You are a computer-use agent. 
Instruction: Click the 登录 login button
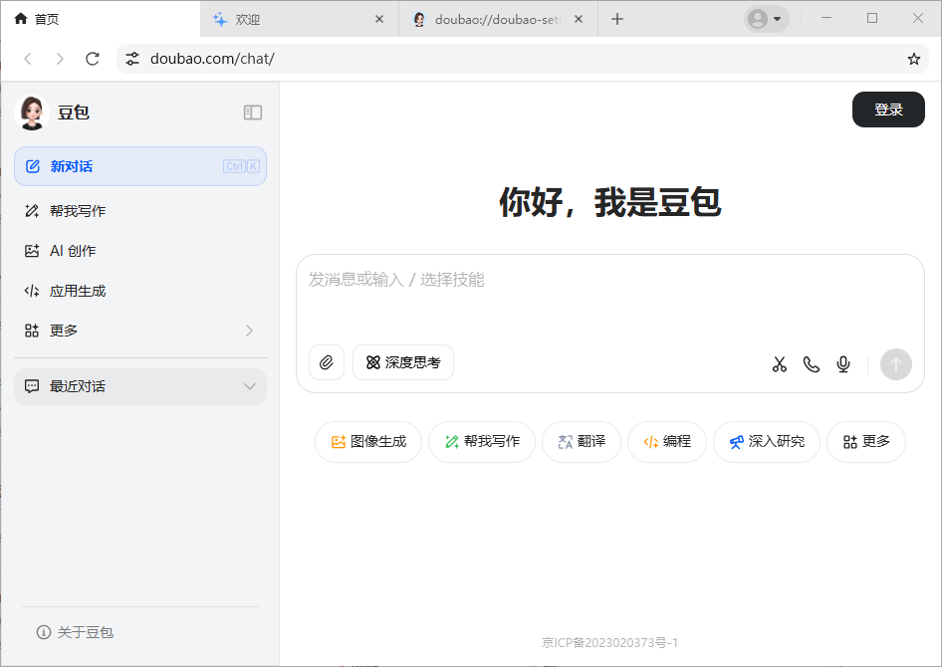(888, 110)
